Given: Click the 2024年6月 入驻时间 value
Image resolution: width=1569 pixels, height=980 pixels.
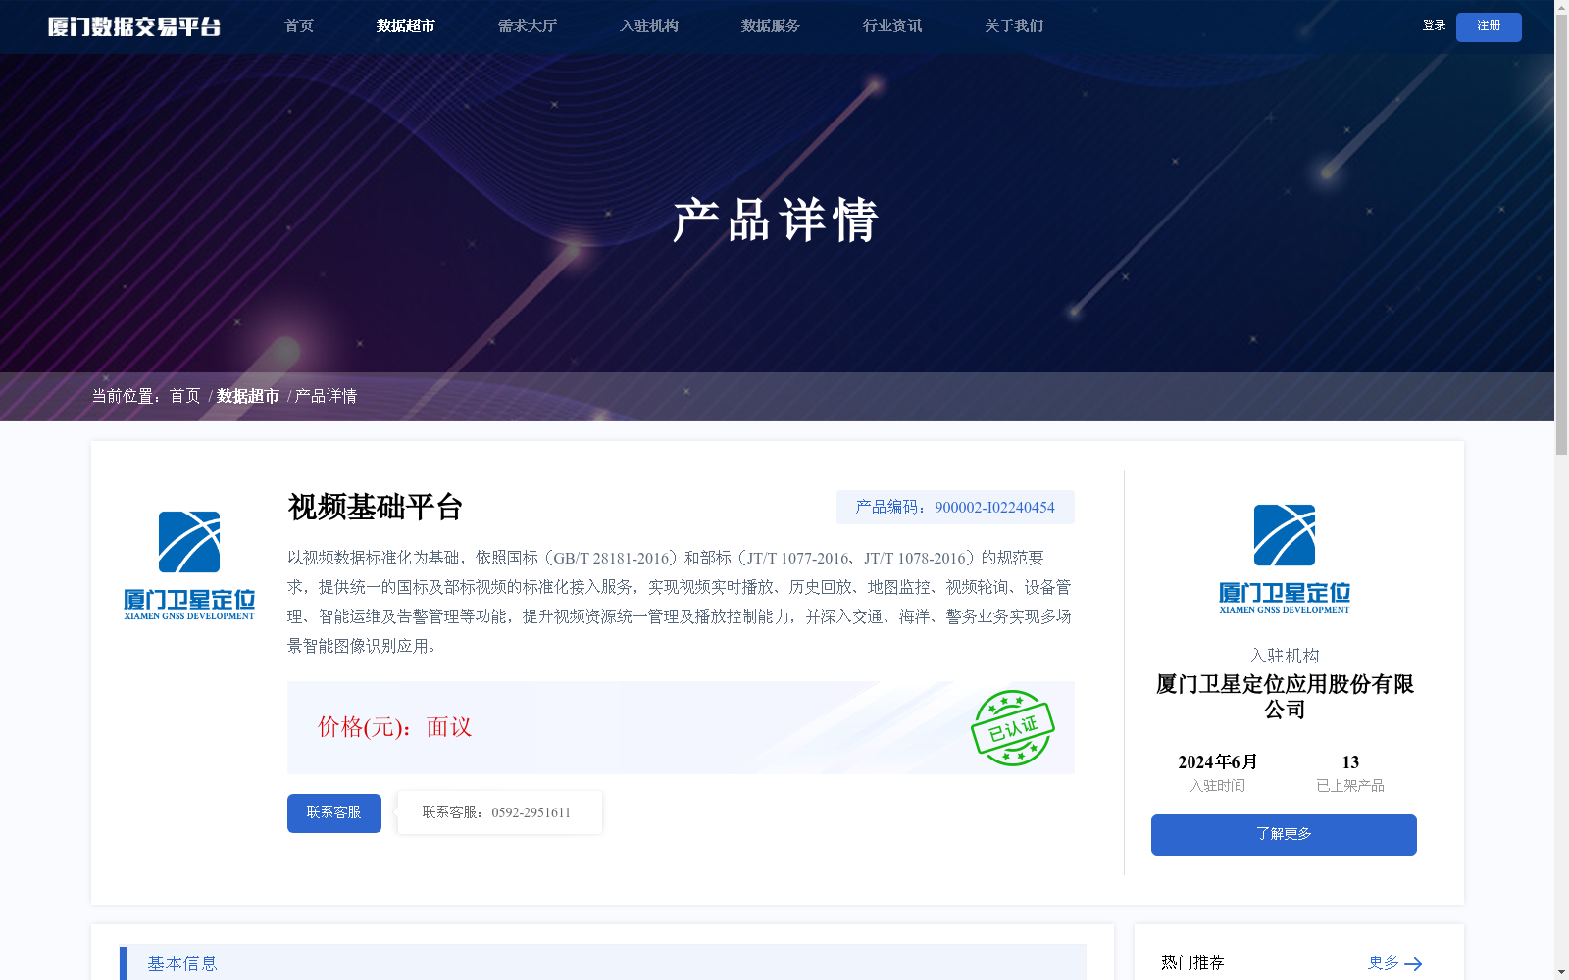Looking at the screenshot, I should [x=1218, y=762].
